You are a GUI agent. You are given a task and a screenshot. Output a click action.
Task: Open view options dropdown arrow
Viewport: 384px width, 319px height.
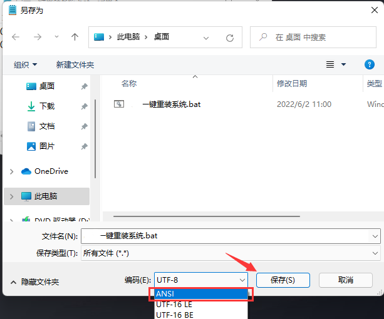(343, 64)
